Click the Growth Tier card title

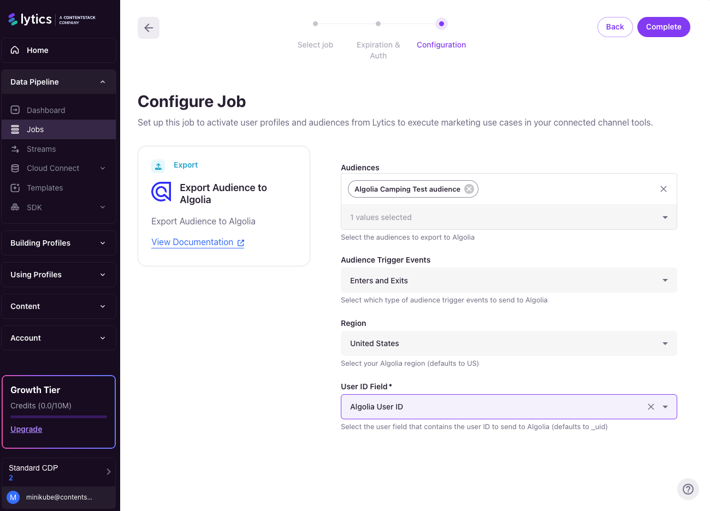point(35,390)
